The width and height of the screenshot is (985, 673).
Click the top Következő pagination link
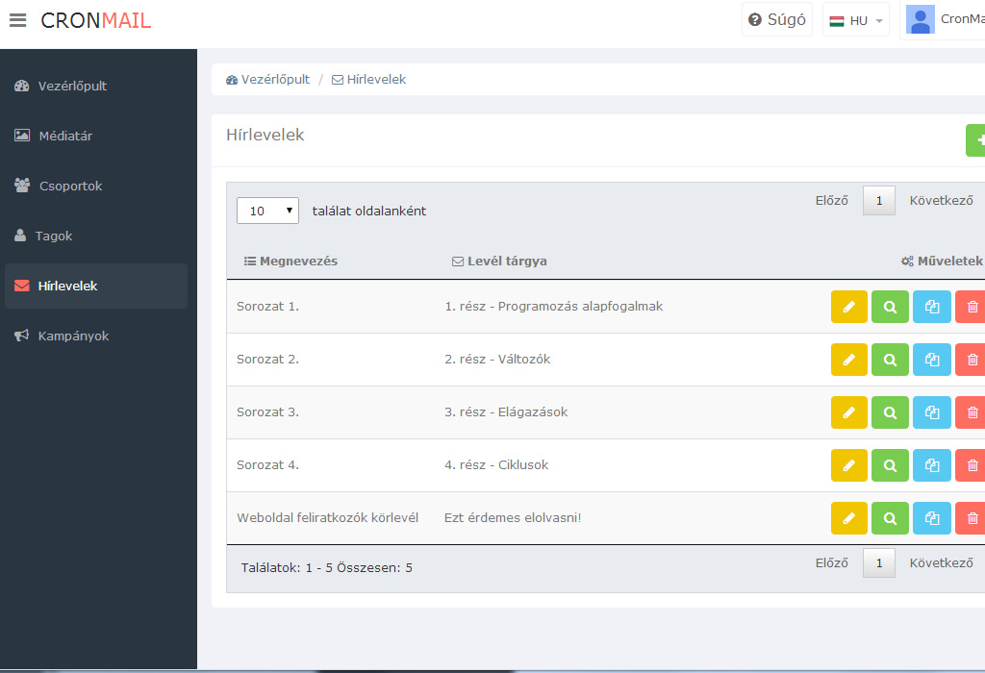click(941, 200)
